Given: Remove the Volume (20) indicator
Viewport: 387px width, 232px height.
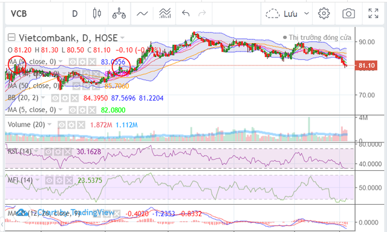Looking at the screenshot, I should pos(81,125).
